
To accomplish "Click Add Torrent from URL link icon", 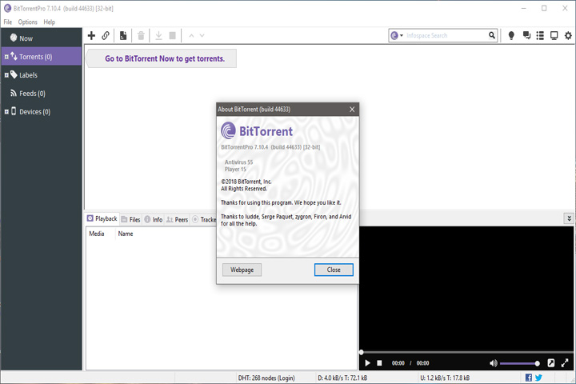I will tap(106, 35).
